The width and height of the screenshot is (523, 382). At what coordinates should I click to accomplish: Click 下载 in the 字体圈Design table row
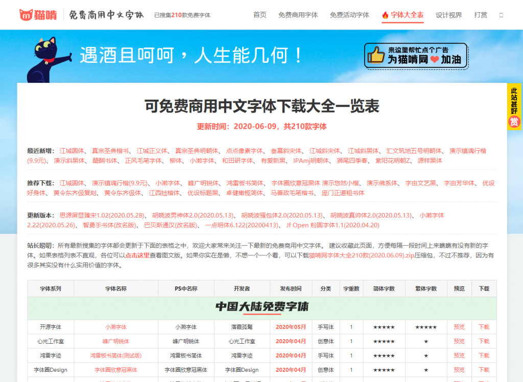click(x=484, y=370)
